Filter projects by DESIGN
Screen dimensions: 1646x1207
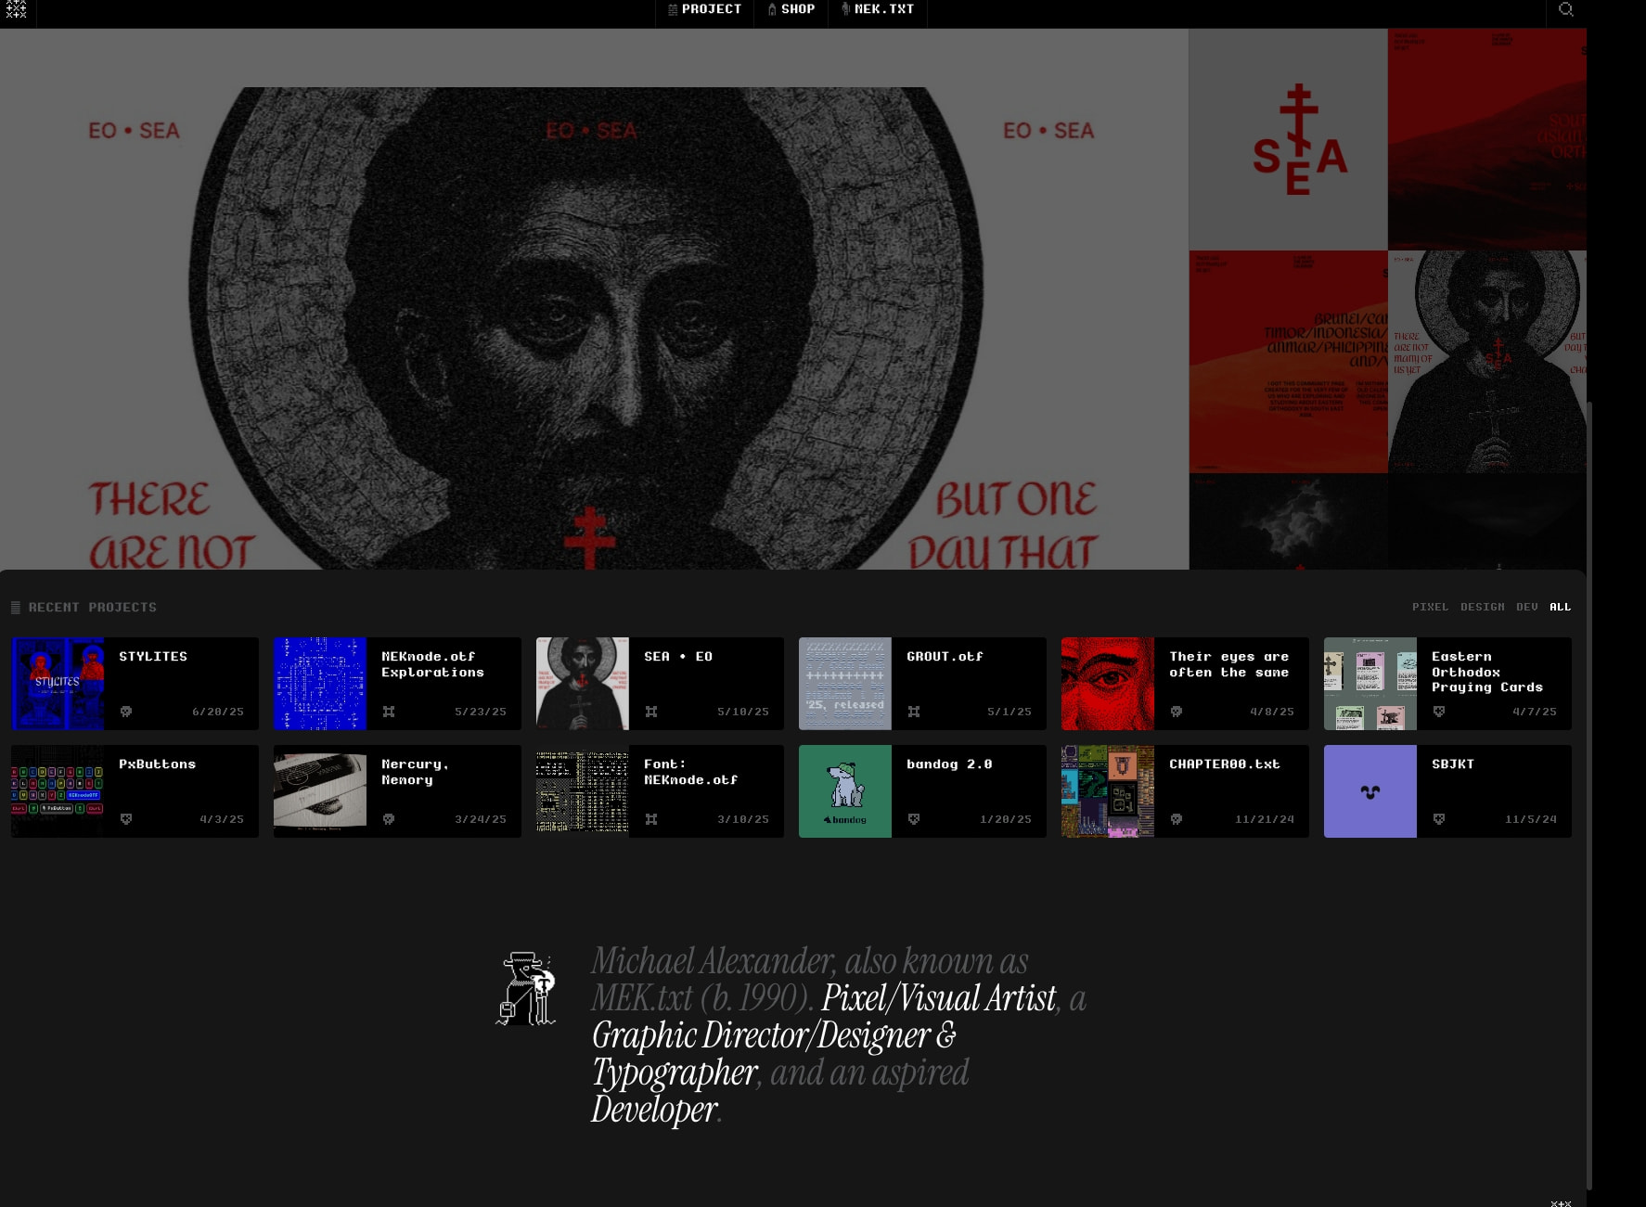[x=1482, y=607]
